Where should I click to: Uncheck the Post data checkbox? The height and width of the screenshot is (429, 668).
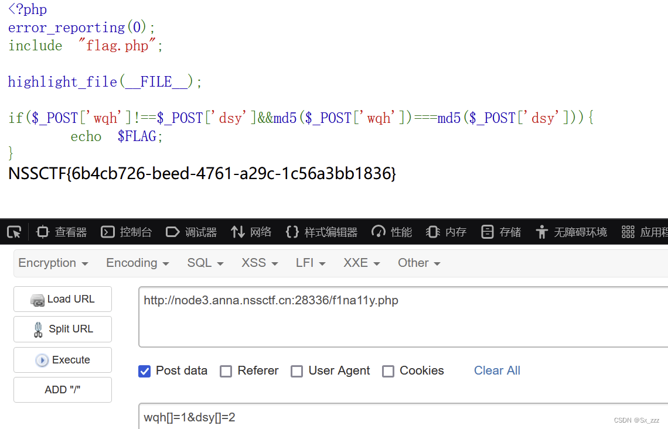(x=144, y=371)
